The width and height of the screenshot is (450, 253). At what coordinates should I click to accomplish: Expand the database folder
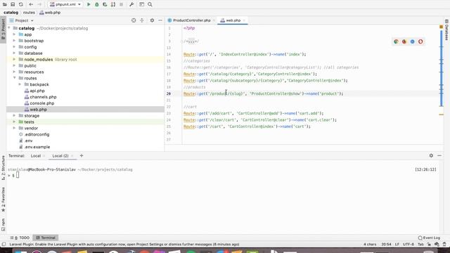point(14,53)
